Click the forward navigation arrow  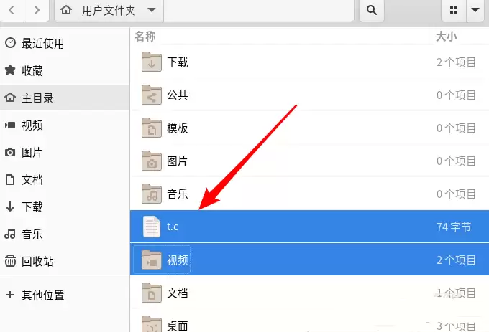37,10
